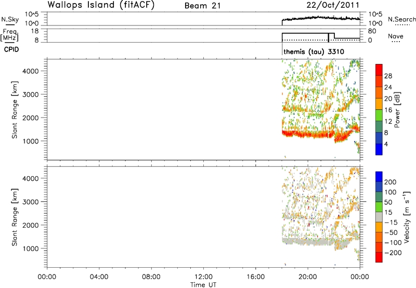Click the 3000 tick label on the velocity panel
Image resolution: width=416 pixels, height=288 pixels.
click(x=31, y=202)
